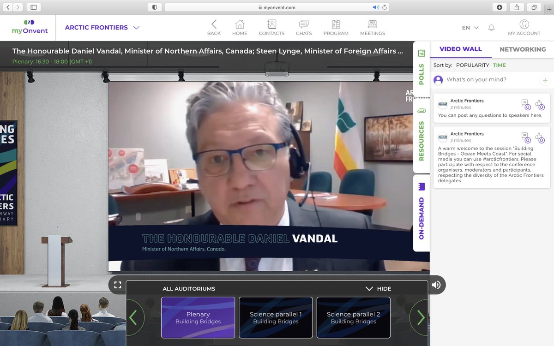The width and height of the screenshot is (554, 346).
Task: Select Science parallel 1 auditorium
Action: [276, 317]
